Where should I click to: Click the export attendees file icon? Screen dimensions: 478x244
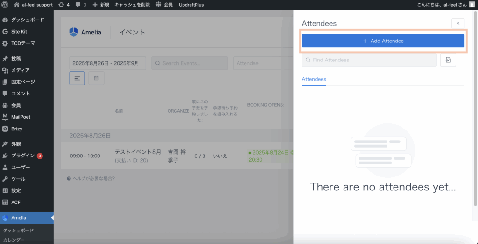pos(448,60)
